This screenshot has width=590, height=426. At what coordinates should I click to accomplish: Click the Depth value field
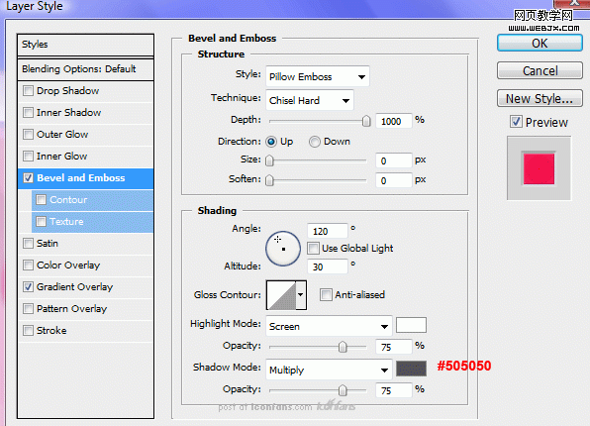click(394, 121)
